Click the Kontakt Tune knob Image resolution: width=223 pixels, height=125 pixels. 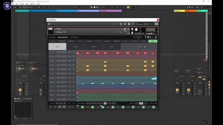click(x=136, y=30)
